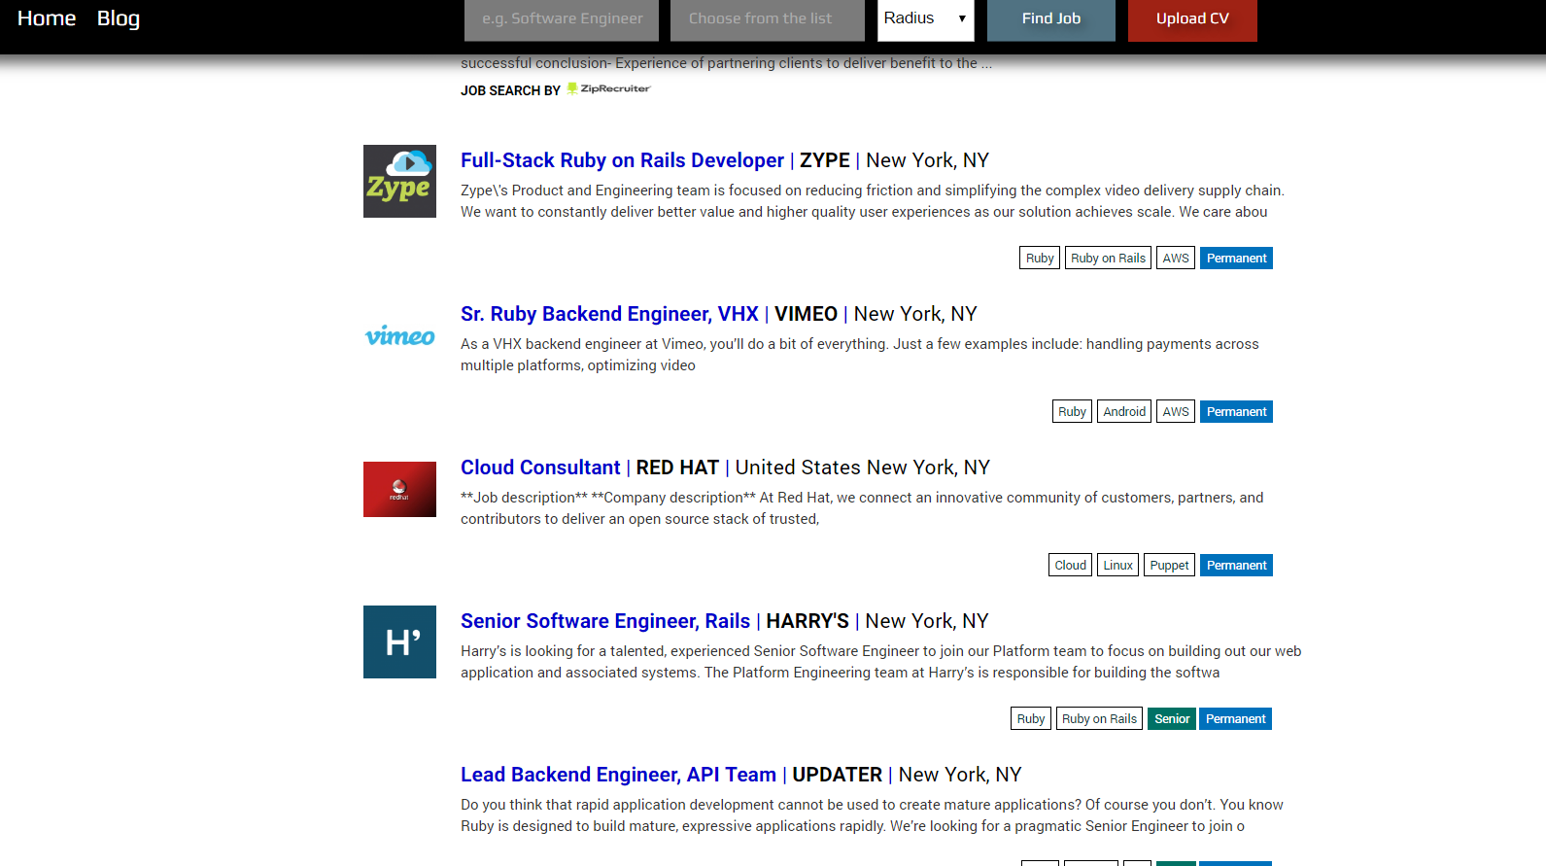Click the Ruby tag on the Zype listing
1546x866 pixels.
click(x=1040, y=258)
